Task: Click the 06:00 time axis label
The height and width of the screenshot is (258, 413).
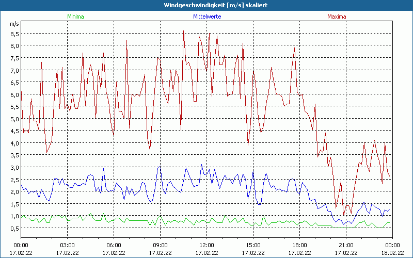Action: click(x=114, y=246)
